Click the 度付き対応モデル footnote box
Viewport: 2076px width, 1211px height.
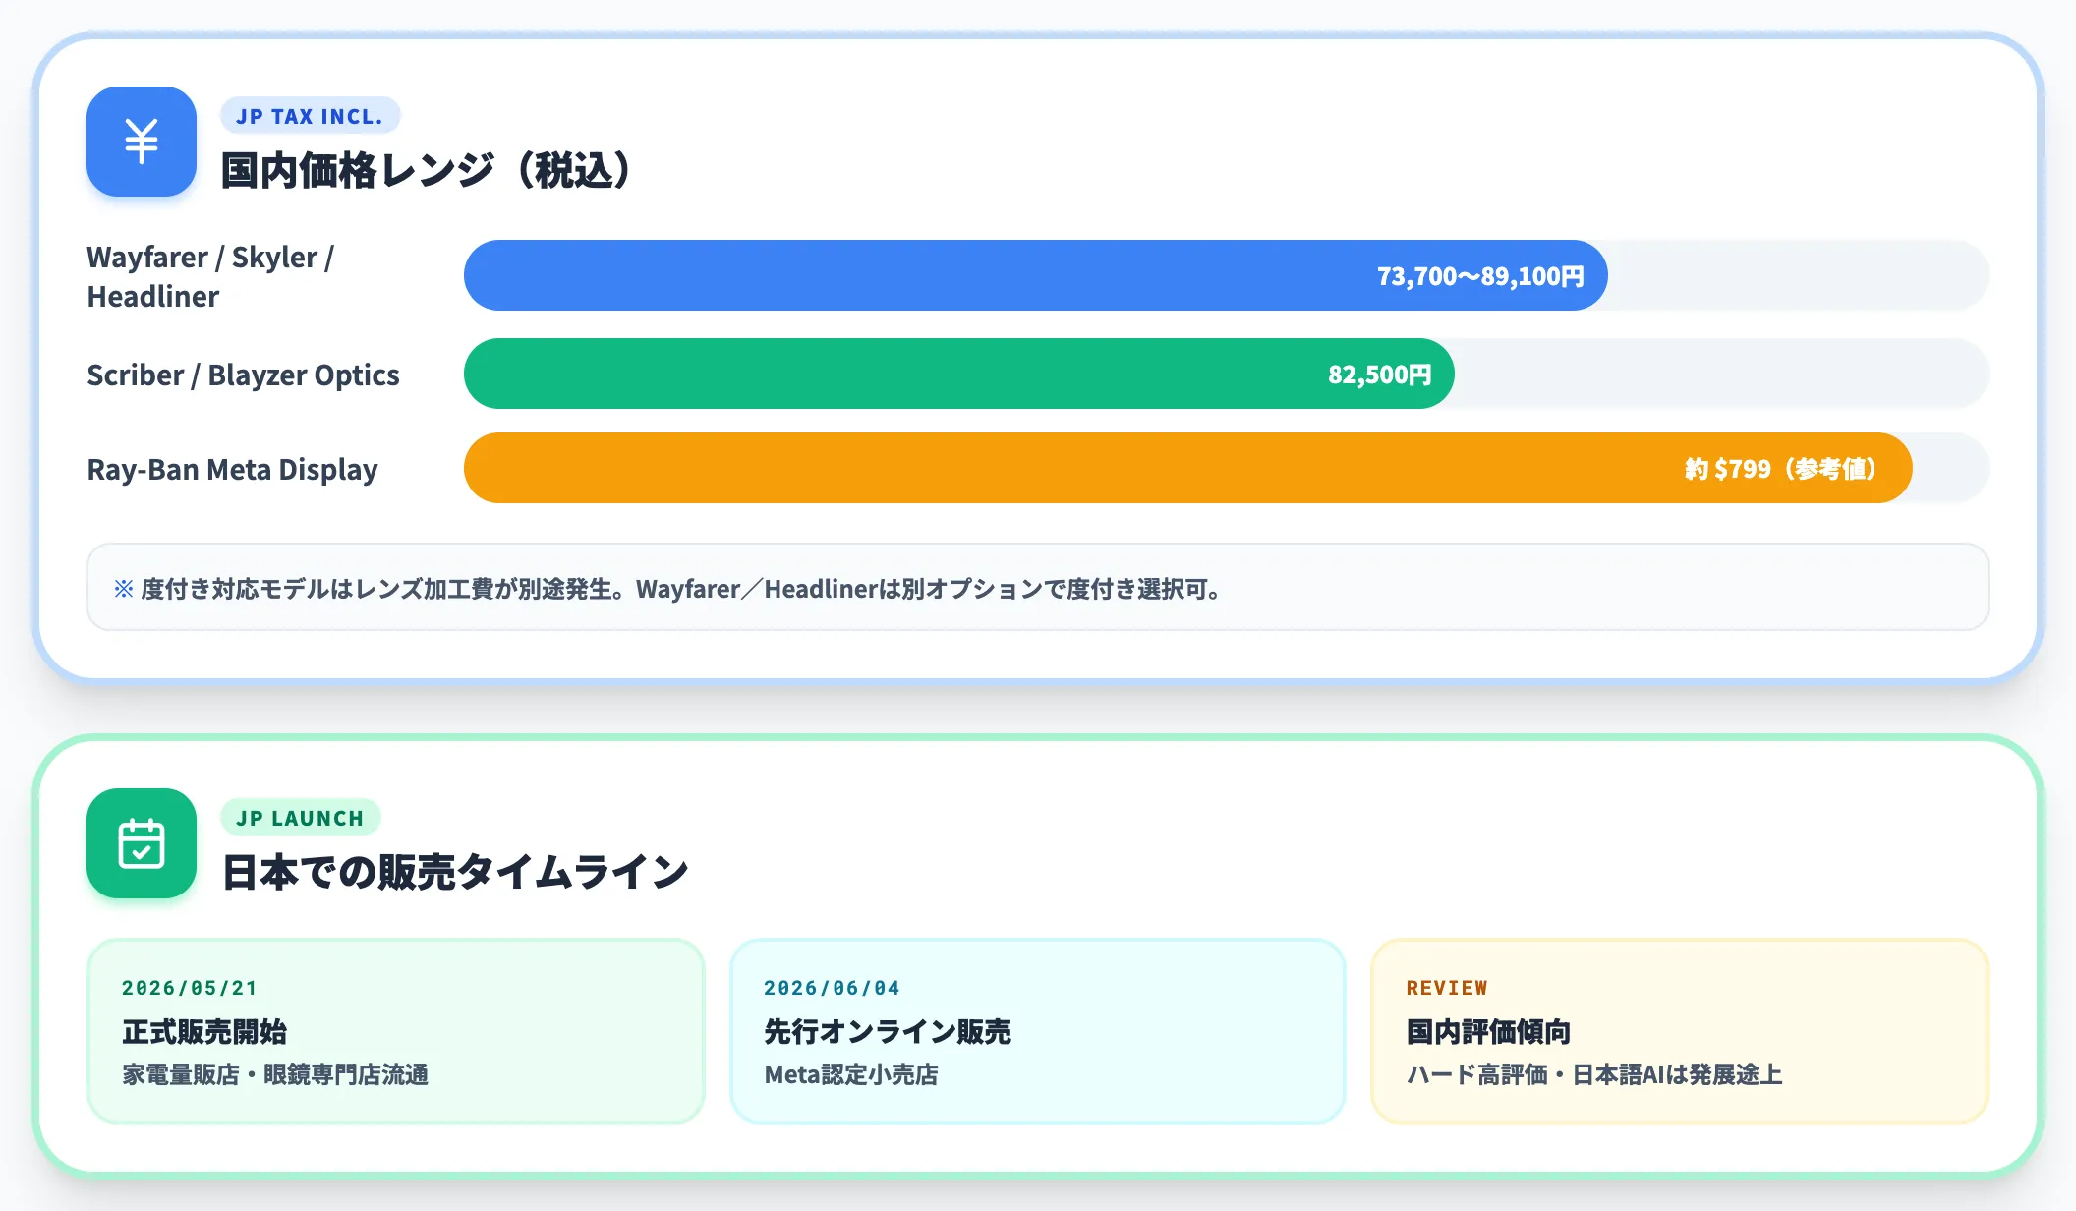click(x=1037, y=587)
